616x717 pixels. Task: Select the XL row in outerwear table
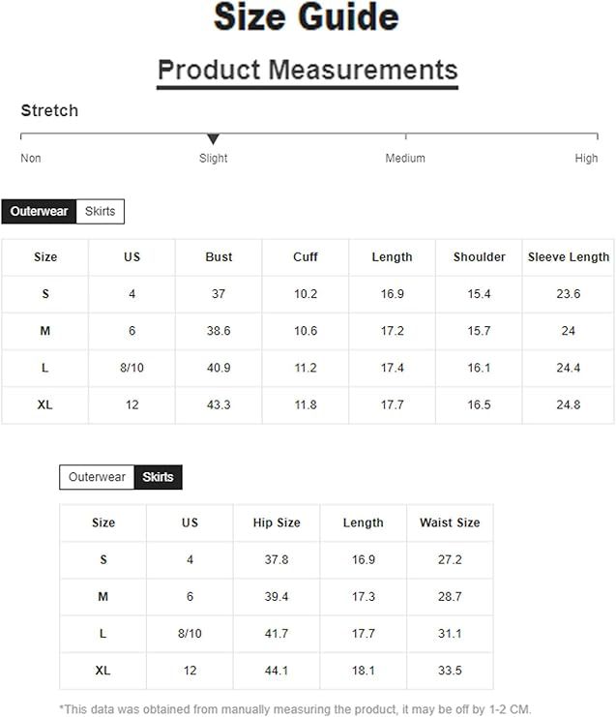308,405
